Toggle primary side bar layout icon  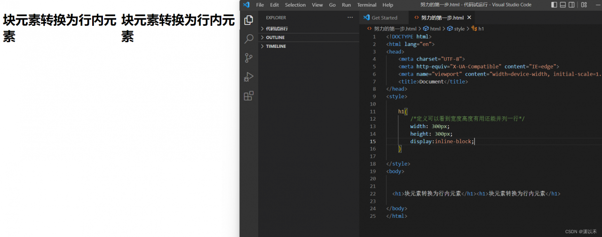click(554, 5)
